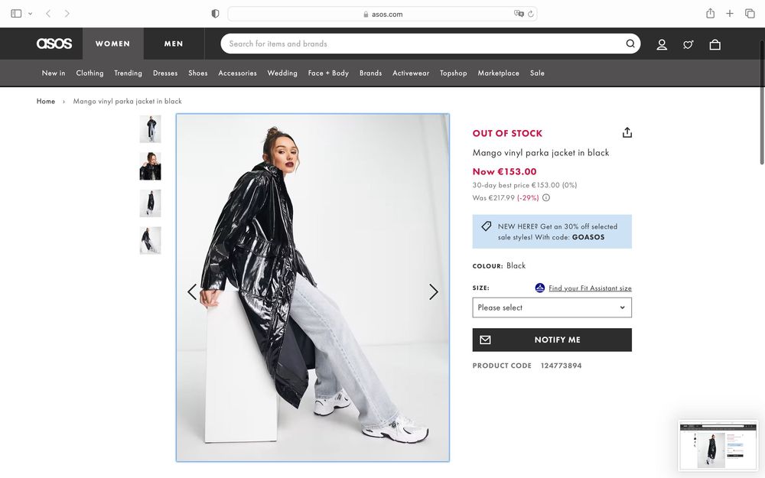Screen dimensions: 765x478
Task: Open the My Account profile icon
Action: click(662, 44)
